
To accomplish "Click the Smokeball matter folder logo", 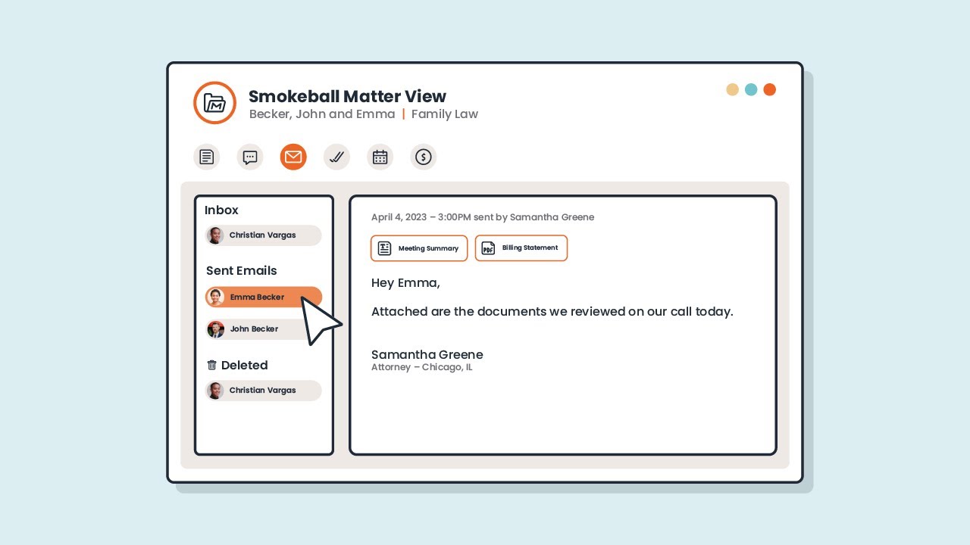I will (x=215, y=103).
